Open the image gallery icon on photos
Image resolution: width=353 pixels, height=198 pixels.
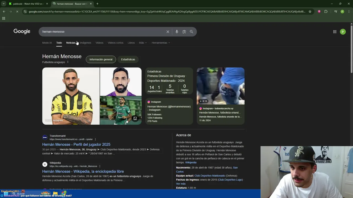(x=135, y=119)
